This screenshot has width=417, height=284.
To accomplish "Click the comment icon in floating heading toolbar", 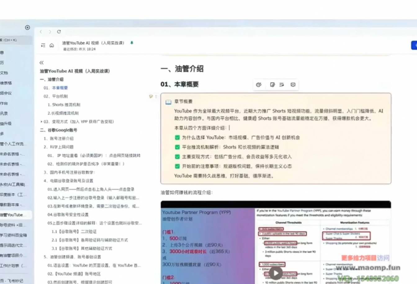I will tap(293, 85).
